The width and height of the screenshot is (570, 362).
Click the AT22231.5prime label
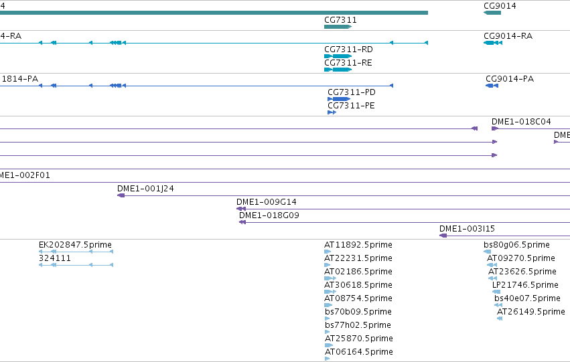pos(358,258)
